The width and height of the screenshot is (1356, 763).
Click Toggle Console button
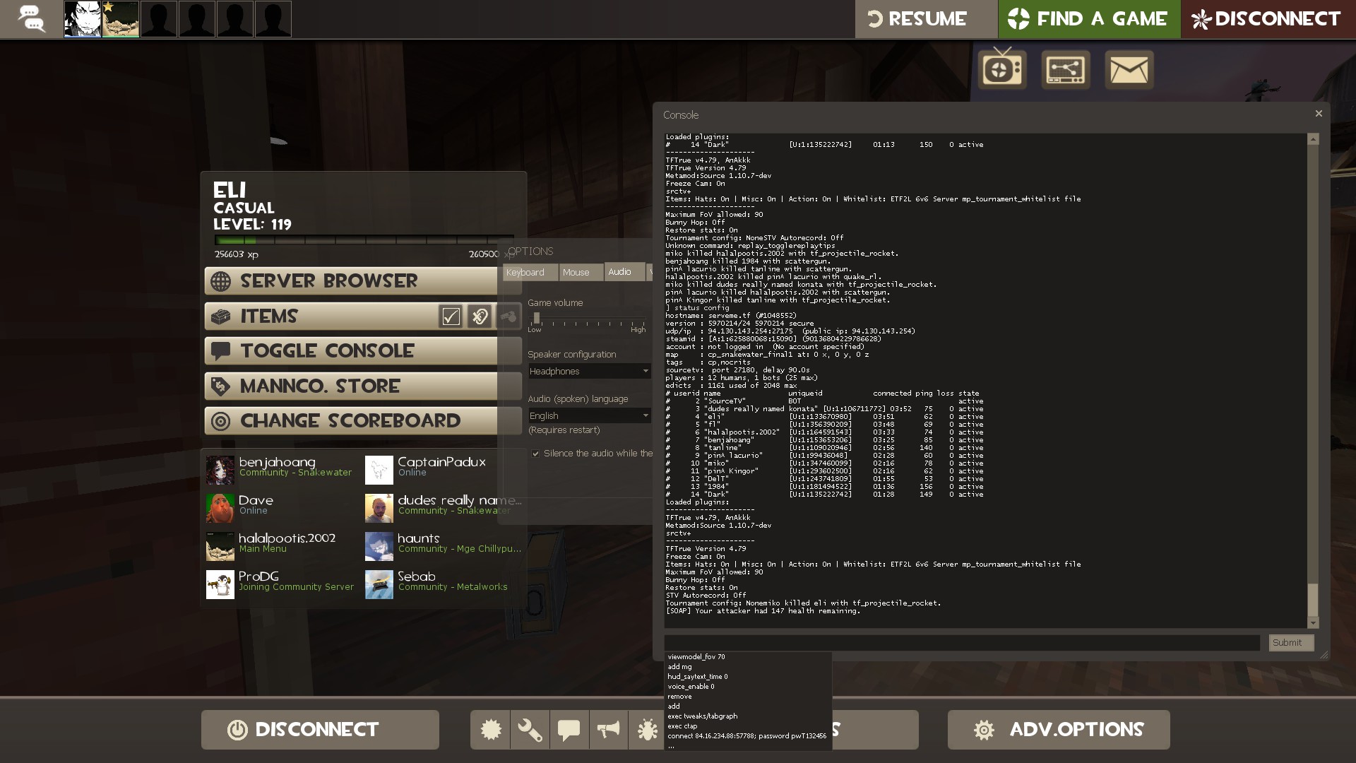point(363,351)
